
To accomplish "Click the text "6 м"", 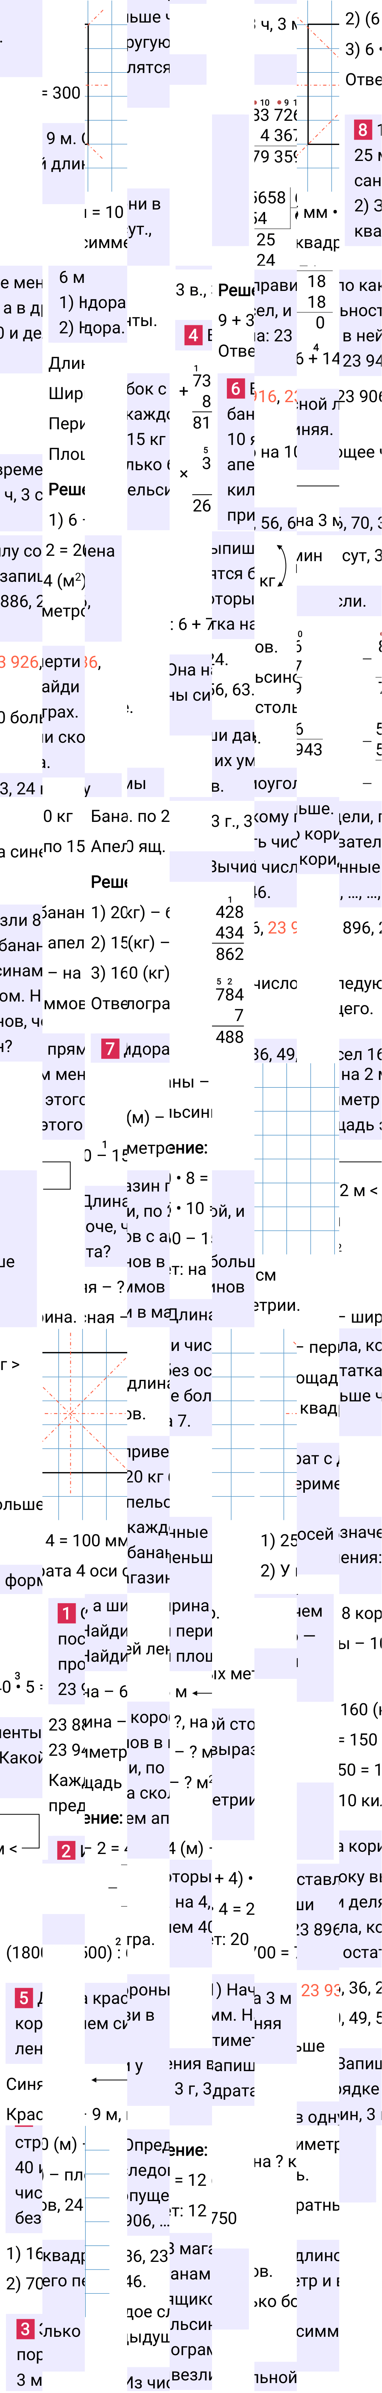I will [x=71, y=278].
